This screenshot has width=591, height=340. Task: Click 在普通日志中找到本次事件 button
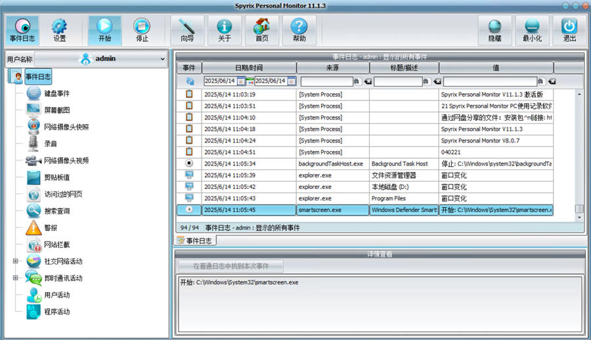230,266
